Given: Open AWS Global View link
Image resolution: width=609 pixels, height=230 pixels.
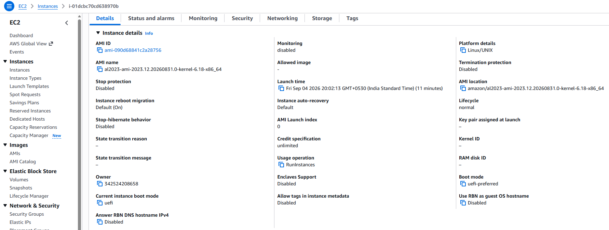Looking at the screenshot, I should point(28,44).
